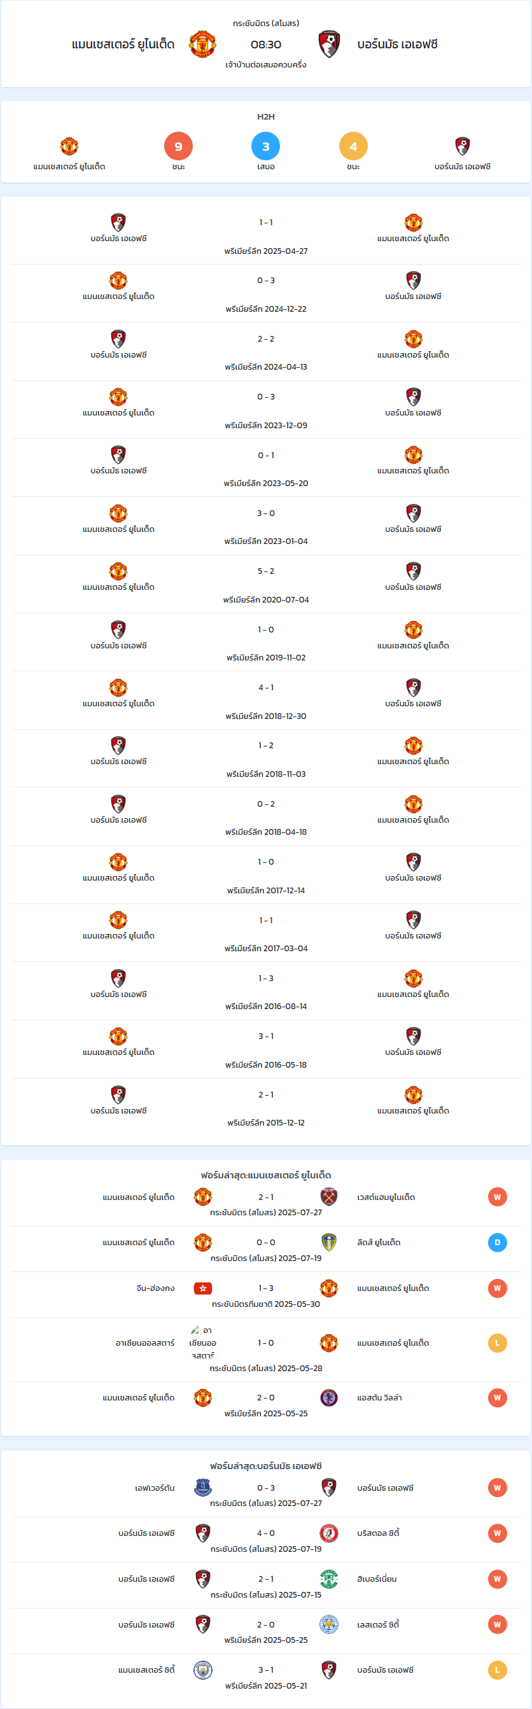
Task: Open the West Ham United team crest
Action: [329, 1197]
